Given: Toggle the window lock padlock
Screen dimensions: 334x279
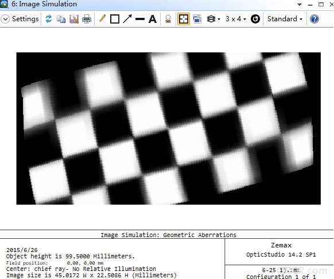Looking at the screenshot, I should [x=168, y=19].
